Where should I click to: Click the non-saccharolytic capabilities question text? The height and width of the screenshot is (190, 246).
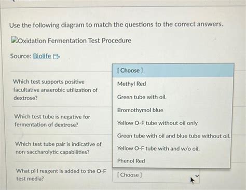(58, 148)
